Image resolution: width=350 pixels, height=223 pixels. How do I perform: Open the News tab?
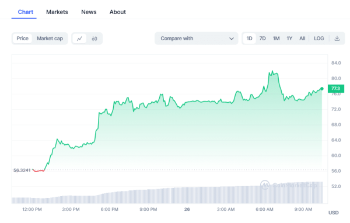pos(89,12)
